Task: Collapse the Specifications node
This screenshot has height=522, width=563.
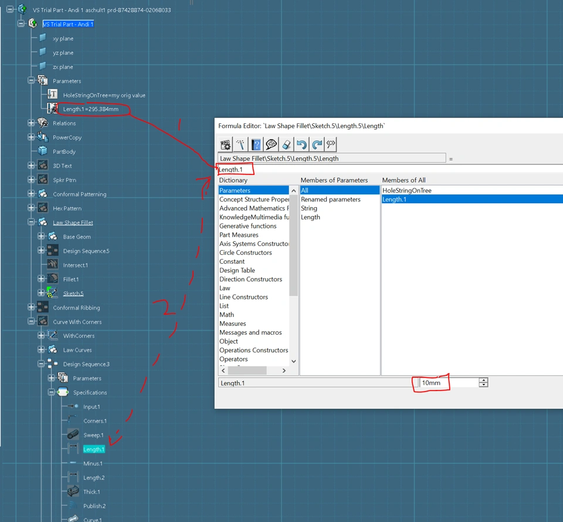Action: (x=52, y=392)
